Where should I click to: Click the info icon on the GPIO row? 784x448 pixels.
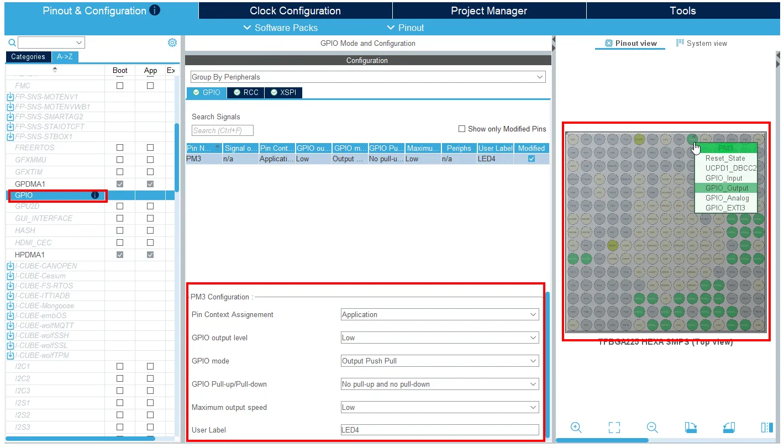coord(95,195)
